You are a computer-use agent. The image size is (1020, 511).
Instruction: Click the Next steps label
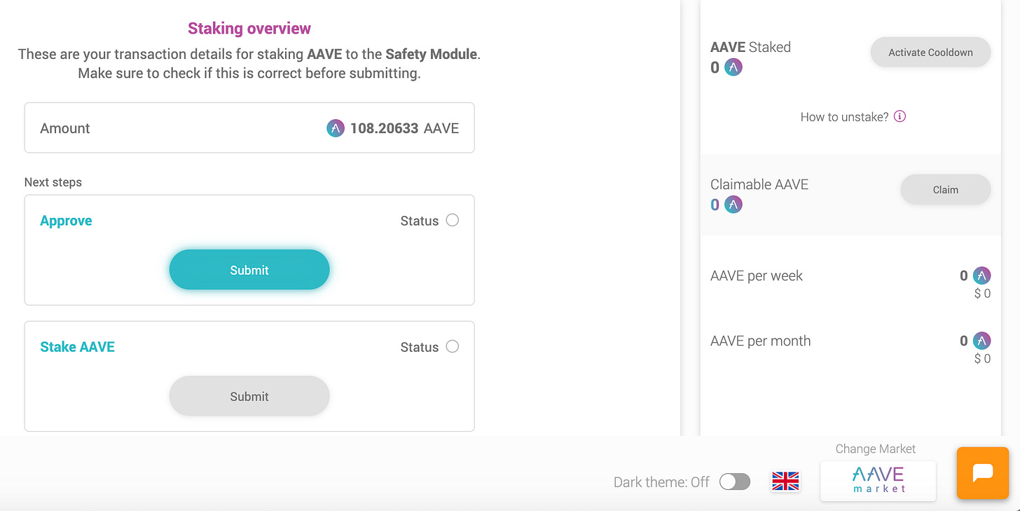53,182
